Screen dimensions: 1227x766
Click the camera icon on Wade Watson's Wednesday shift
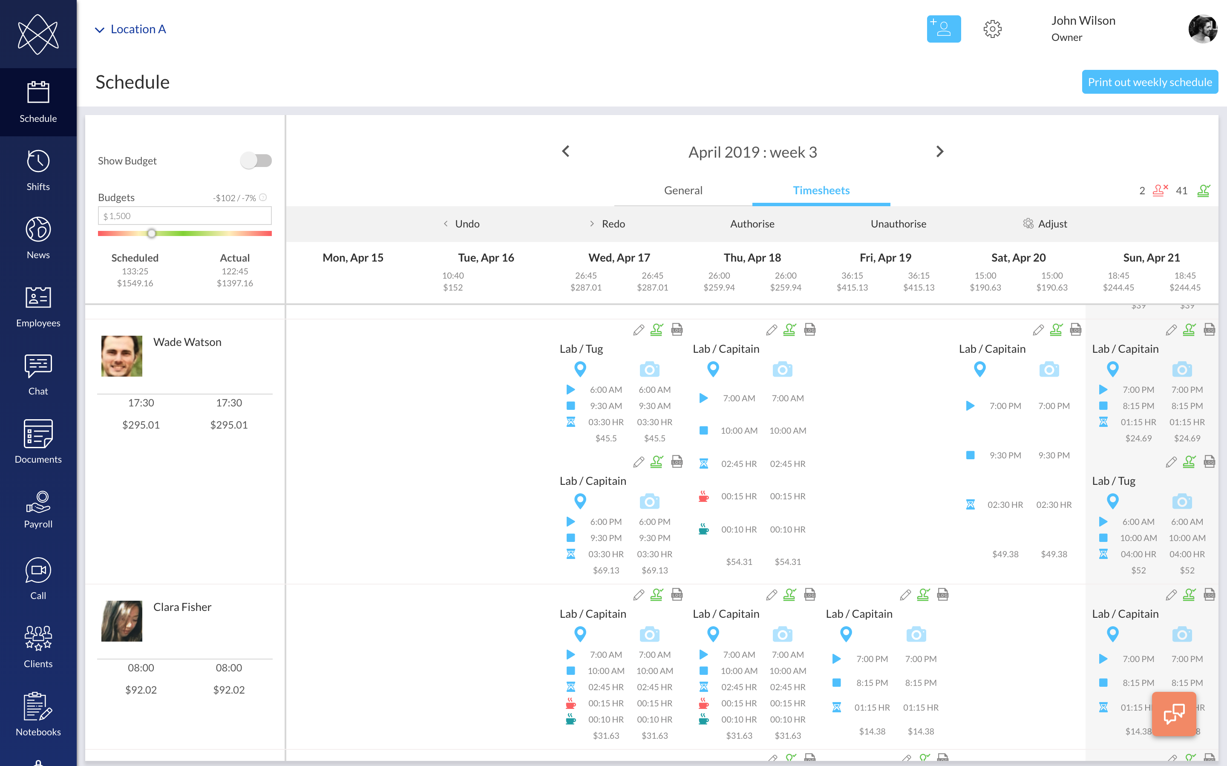coord(650,369)
